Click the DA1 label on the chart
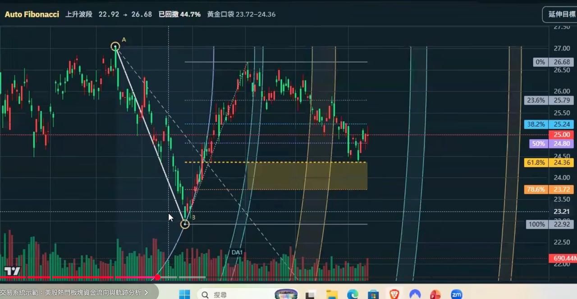Screen dimensions: 577x299 [x=237, y=253]
